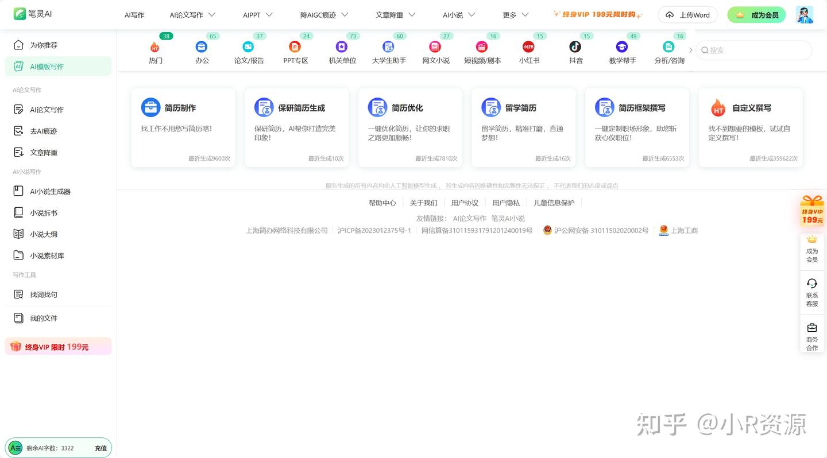Viewport: 827px width, 458px height.
Task: Click the floating 成为会员 crown button
Action: tap(812, 249)
